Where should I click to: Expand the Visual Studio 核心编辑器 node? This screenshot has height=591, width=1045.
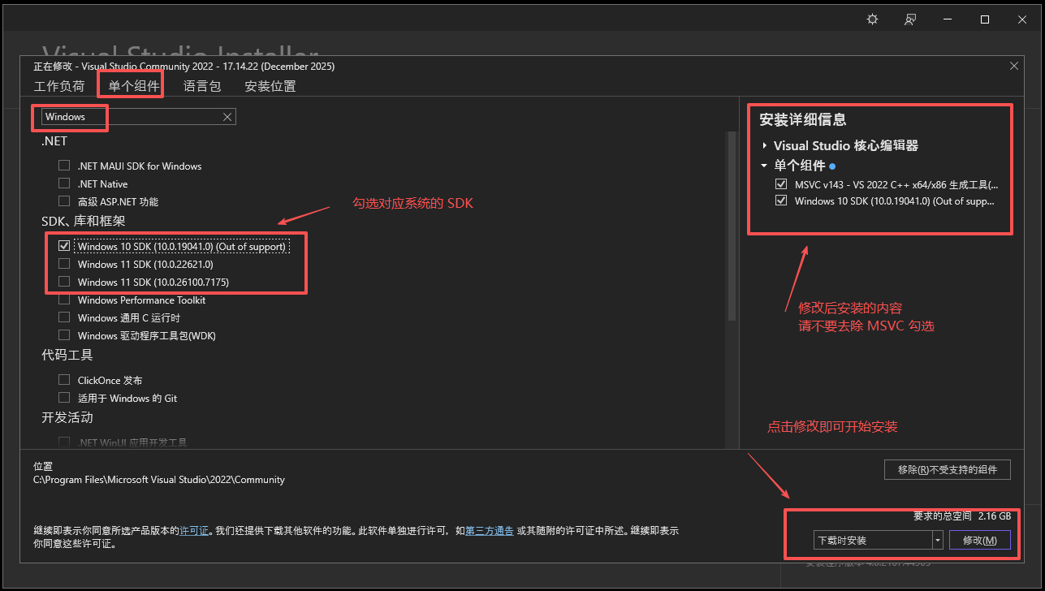click(764, 146)
